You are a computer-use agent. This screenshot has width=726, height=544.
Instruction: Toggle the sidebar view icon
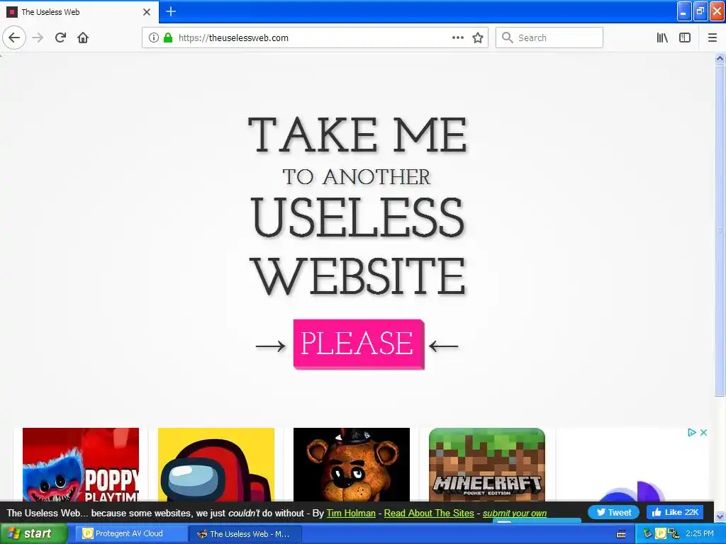tap(685, 38)
